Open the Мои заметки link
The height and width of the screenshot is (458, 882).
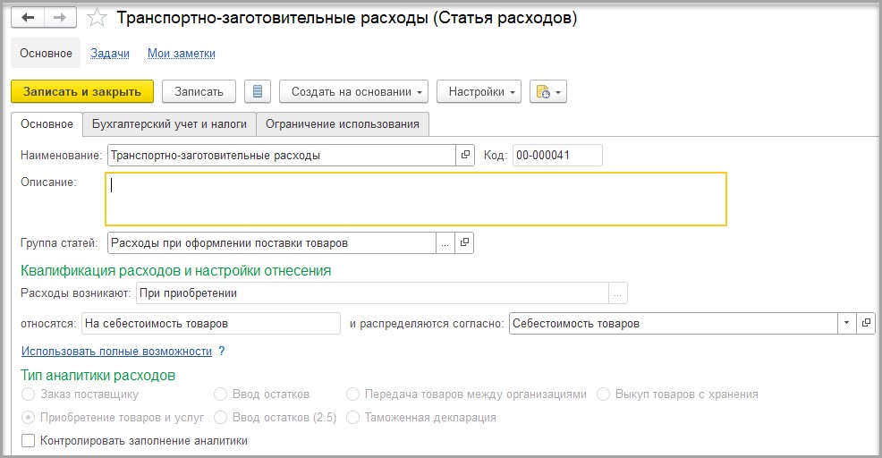point(181,54)
